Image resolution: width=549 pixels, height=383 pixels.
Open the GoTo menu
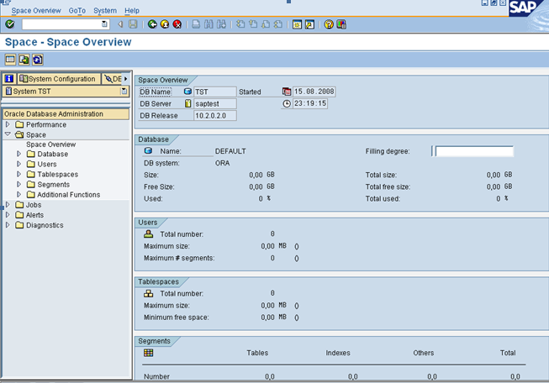(x=77, y=10)
